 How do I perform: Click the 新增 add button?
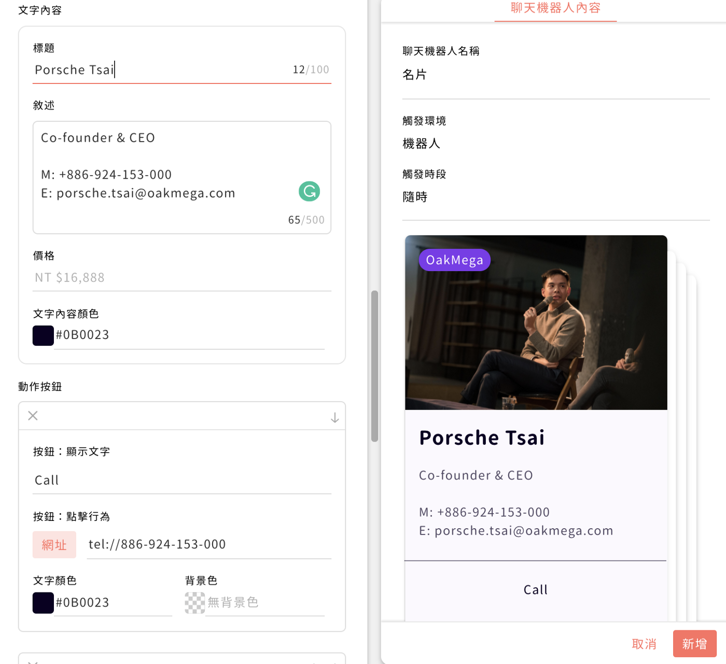point(695,644)
